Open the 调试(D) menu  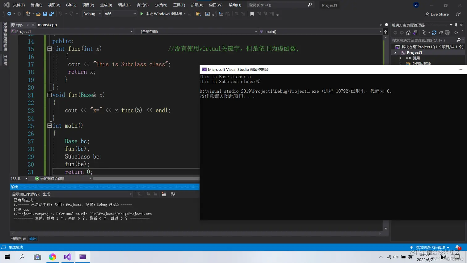point(124,5)
